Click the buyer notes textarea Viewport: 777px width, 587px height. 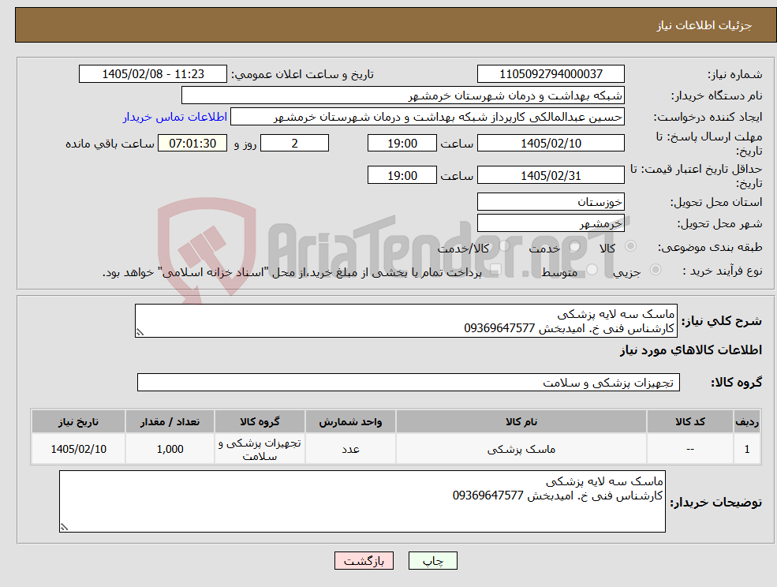(362, 501)
